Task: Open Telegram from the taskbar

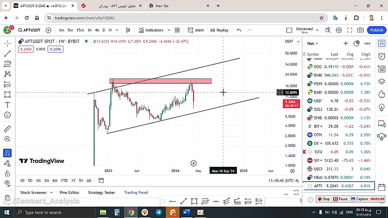Action: click(159, 212)
